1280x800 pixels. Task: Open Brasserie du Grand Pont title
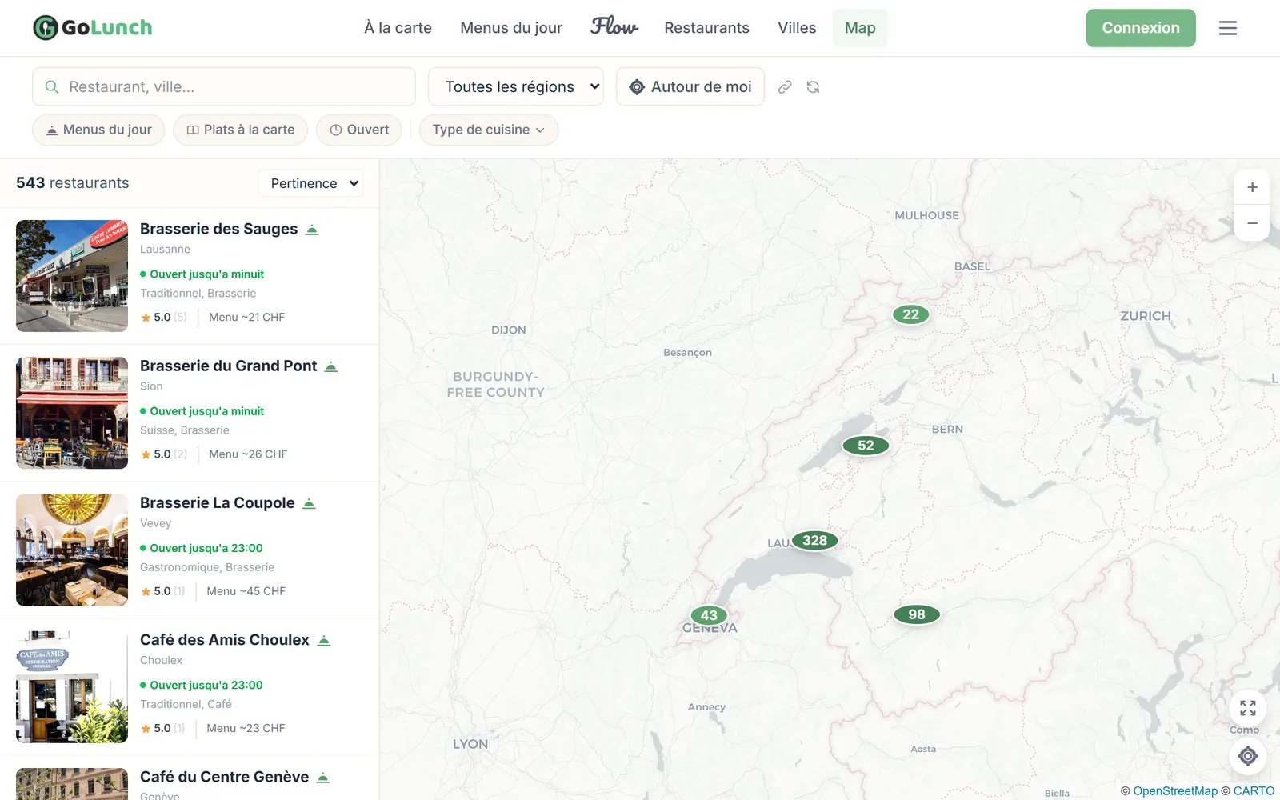tap(228, 366)
